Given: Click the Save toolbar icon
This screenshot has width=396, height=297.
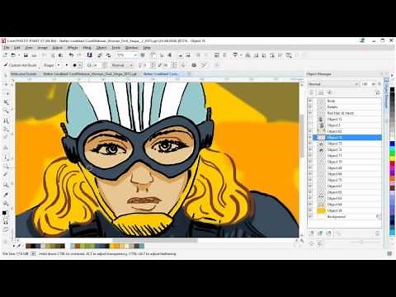Looking at the screenshot, I should (x=26, y=55).
